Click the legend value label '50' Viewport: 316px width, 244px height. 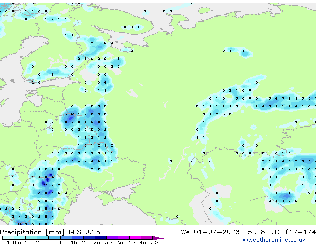(x=155, y=242)
